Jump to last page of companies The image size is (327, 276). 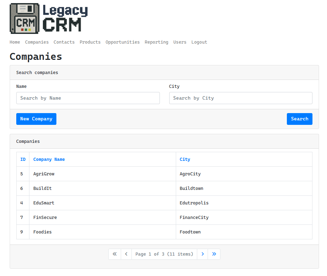[x=214, y=254]
